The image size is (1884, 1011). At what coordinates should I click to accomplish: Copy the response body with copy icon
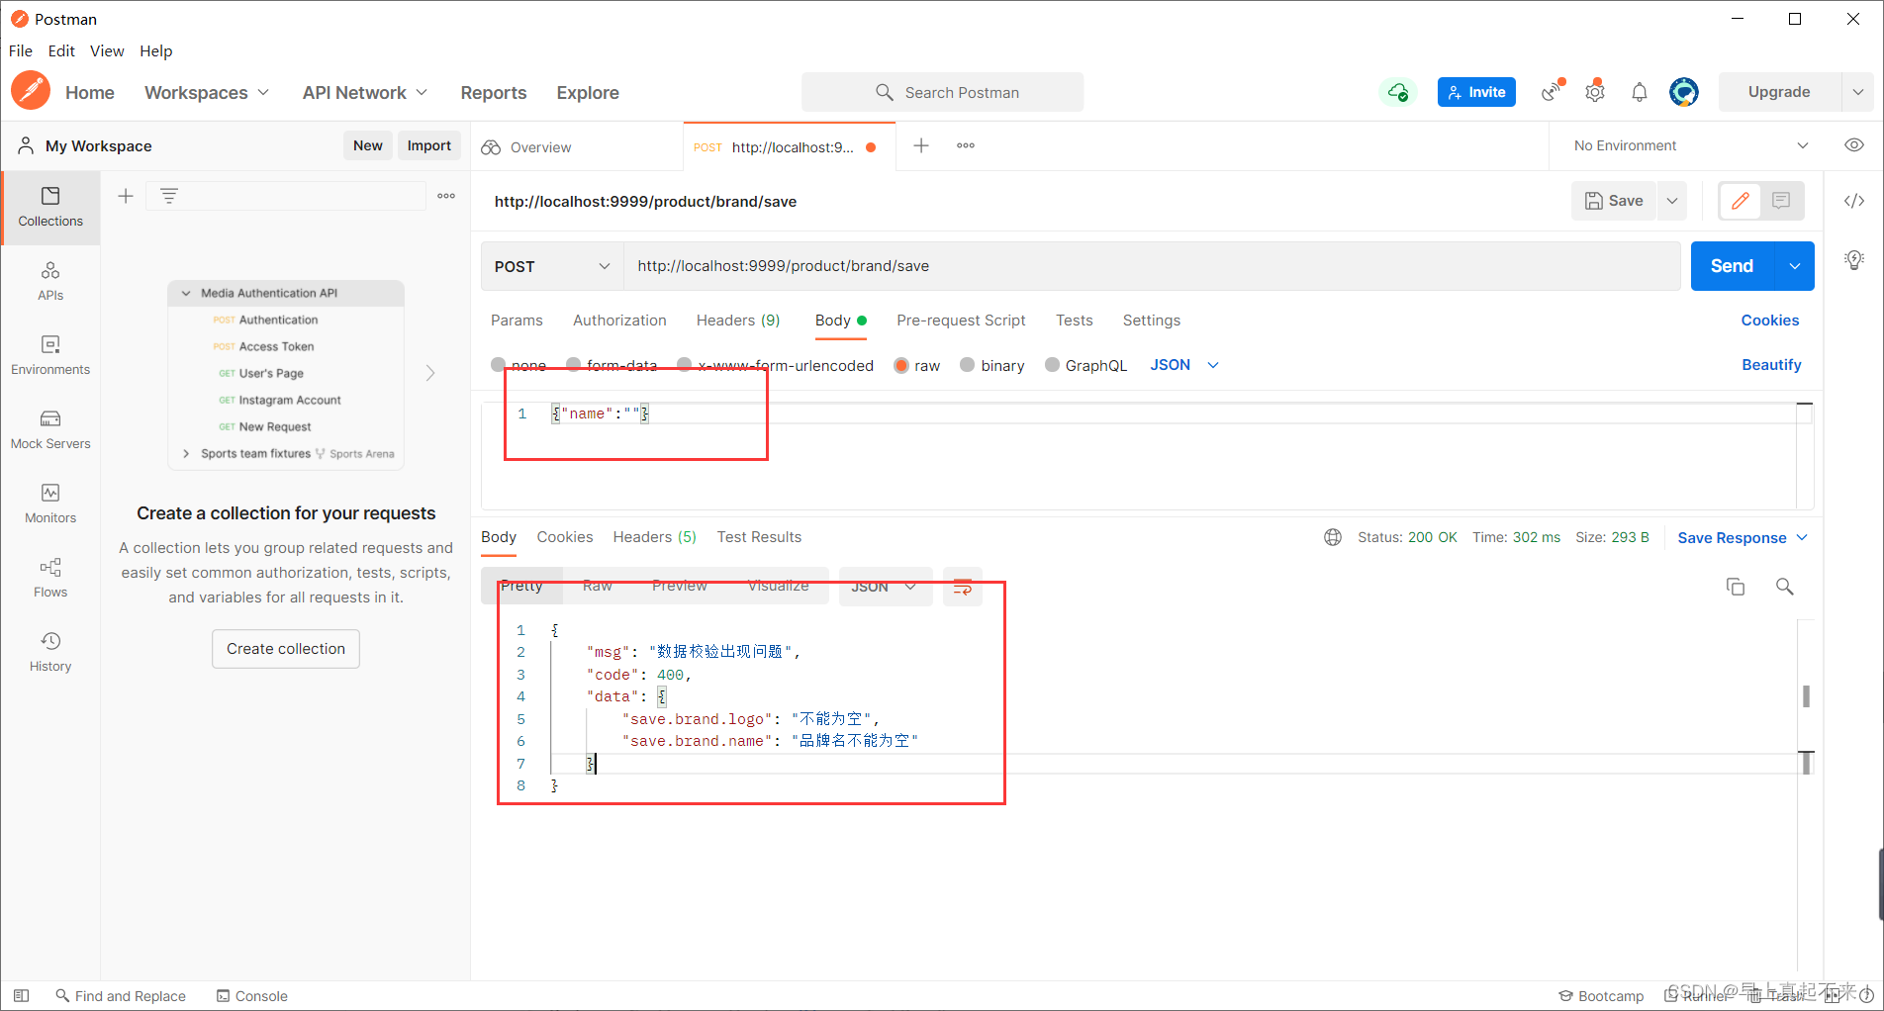1736,587
